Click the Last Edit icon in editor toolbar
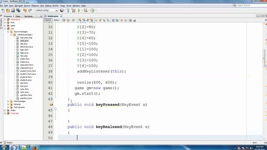267x150 pixels. click(x=64, y=20)
